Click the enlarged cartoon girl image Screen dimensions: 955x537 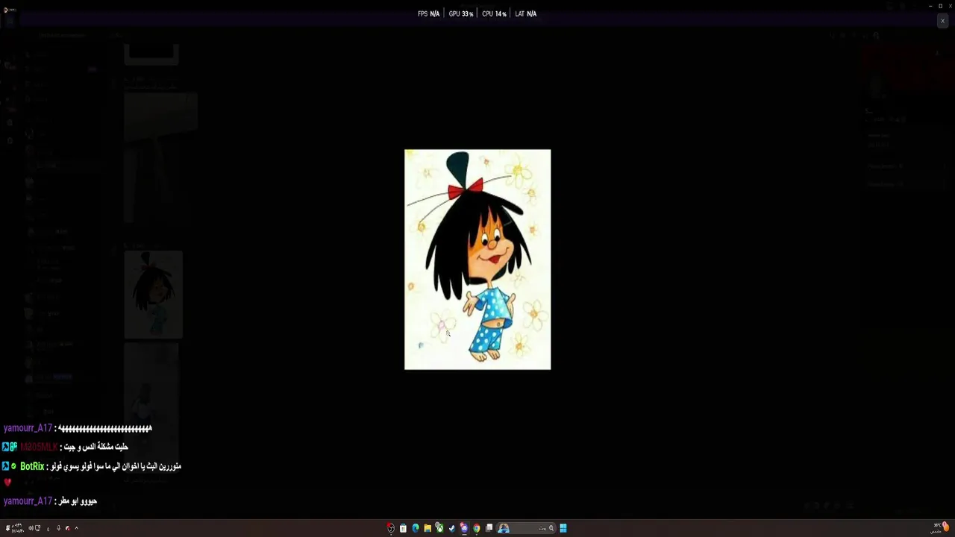477,260
